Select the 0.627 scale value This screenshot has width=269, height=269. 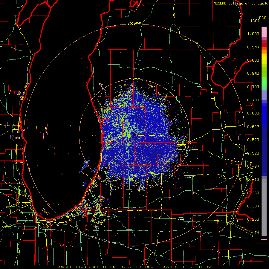pyautogui.click(x=253, y=127)
